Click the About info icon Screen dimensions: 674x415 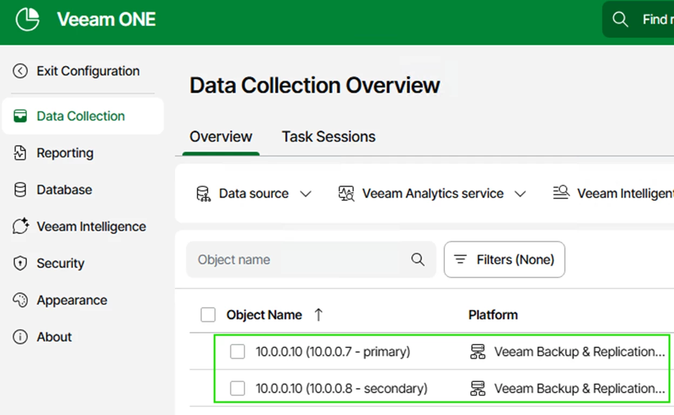point(20,337)
